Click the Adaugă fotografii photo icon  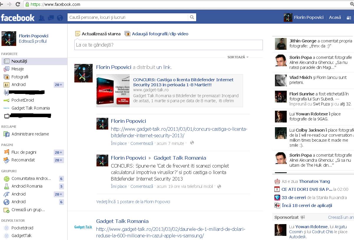[x=127, y=34]
